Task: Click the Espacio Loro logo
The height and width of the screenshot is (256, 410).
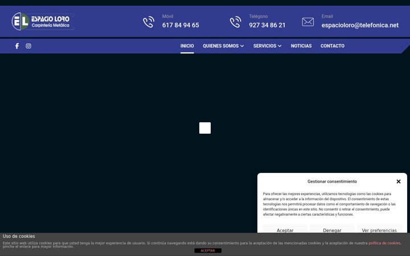Action: pos(43,22)
